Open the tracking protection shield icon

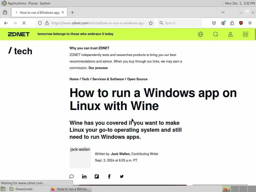[x=40, y=23]
